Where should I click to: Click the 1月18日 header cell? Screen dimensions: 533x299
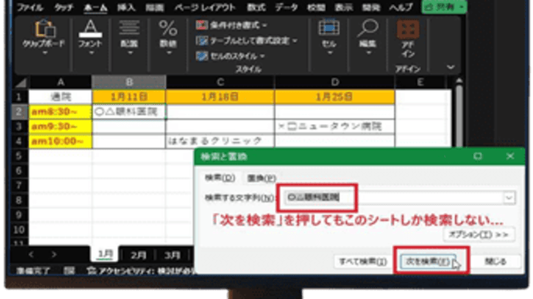click(220, 97)
